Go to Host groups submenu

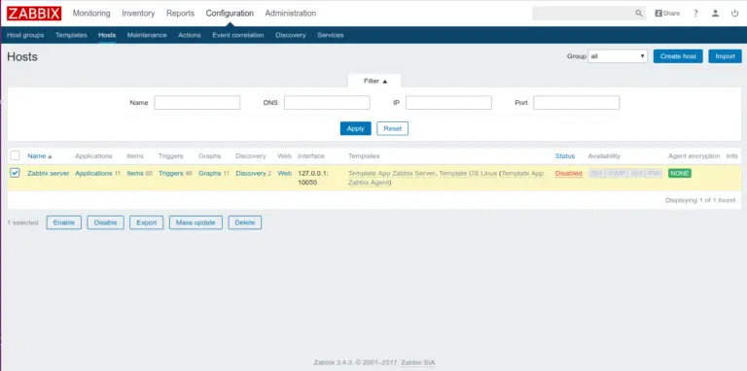coord(25,35)
